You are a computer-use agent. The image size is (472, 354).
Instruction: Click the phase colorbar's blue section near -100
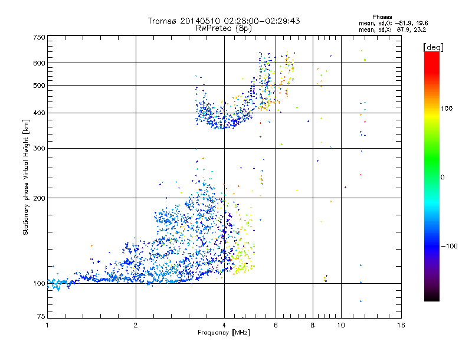(x=432, y=246)
